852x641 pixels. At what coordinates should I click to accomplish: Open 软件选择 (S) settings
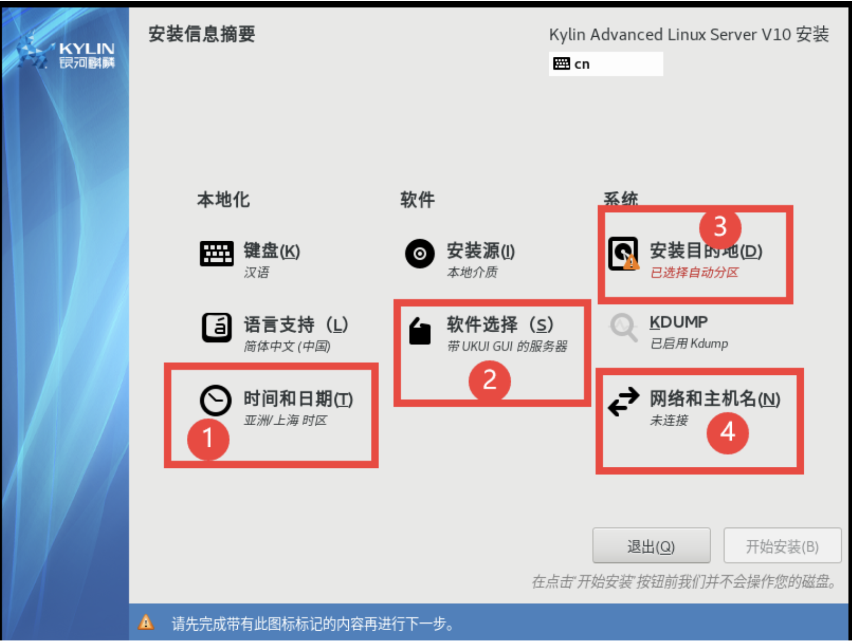coord(500,325)
